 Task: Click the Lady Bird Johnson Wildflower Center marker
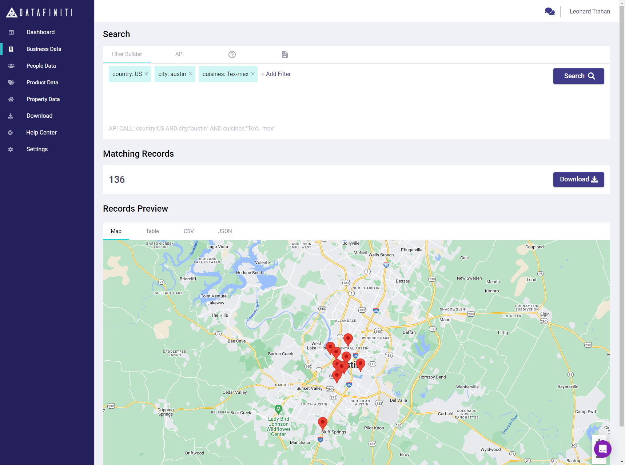278,409
